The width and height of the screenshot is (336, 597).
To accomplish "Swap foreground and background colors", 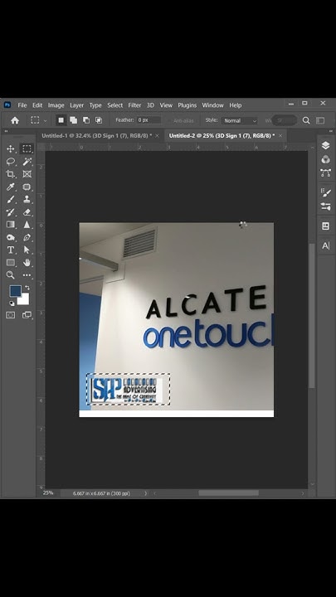I will click(27, 288).
